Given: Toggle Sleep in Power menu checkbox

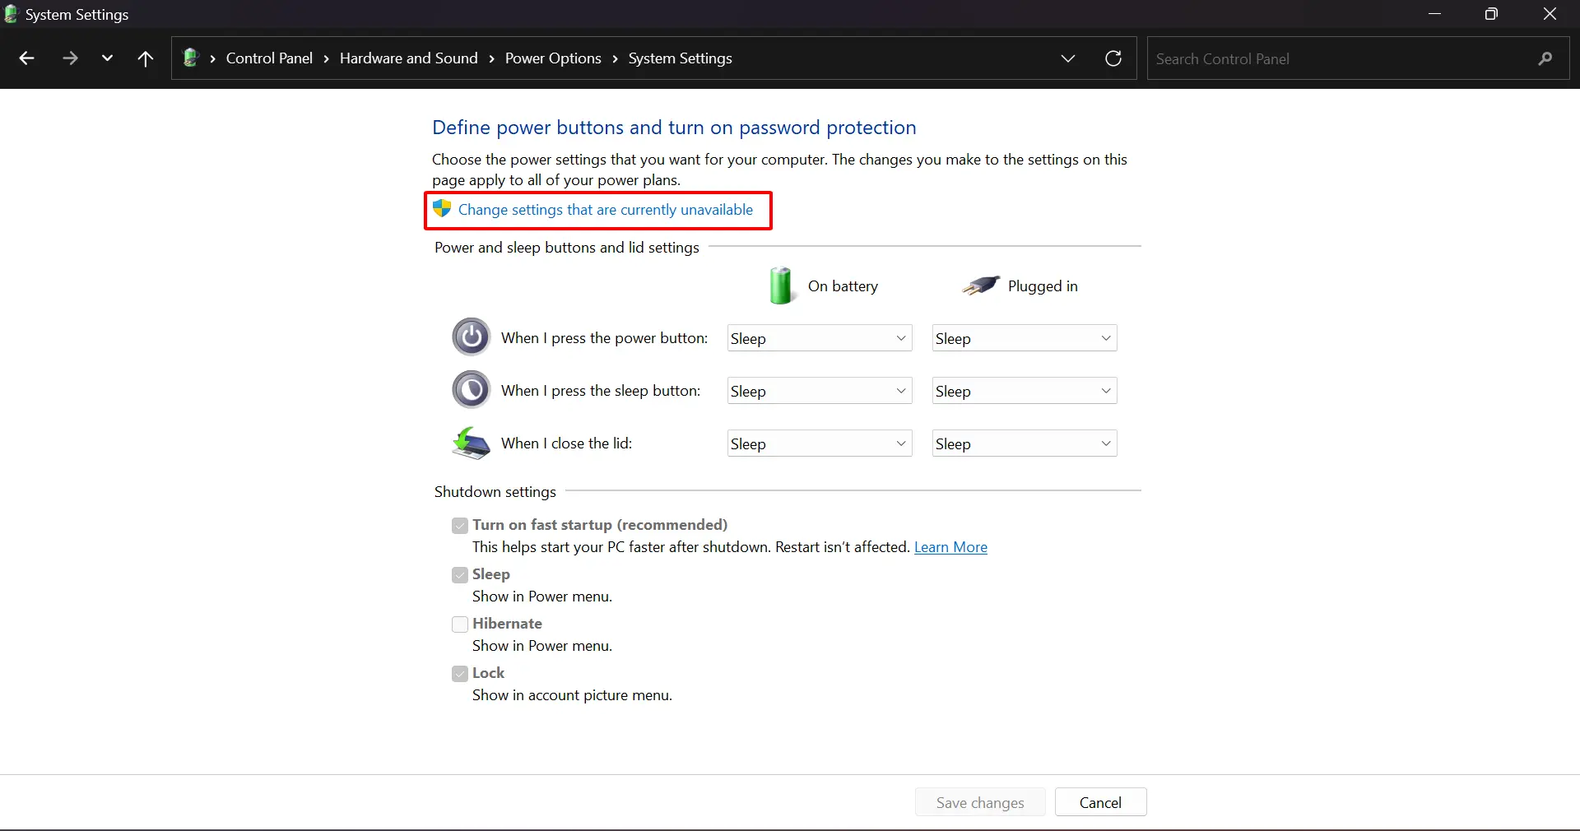Looking at the screenshot, I should (460, 574).
